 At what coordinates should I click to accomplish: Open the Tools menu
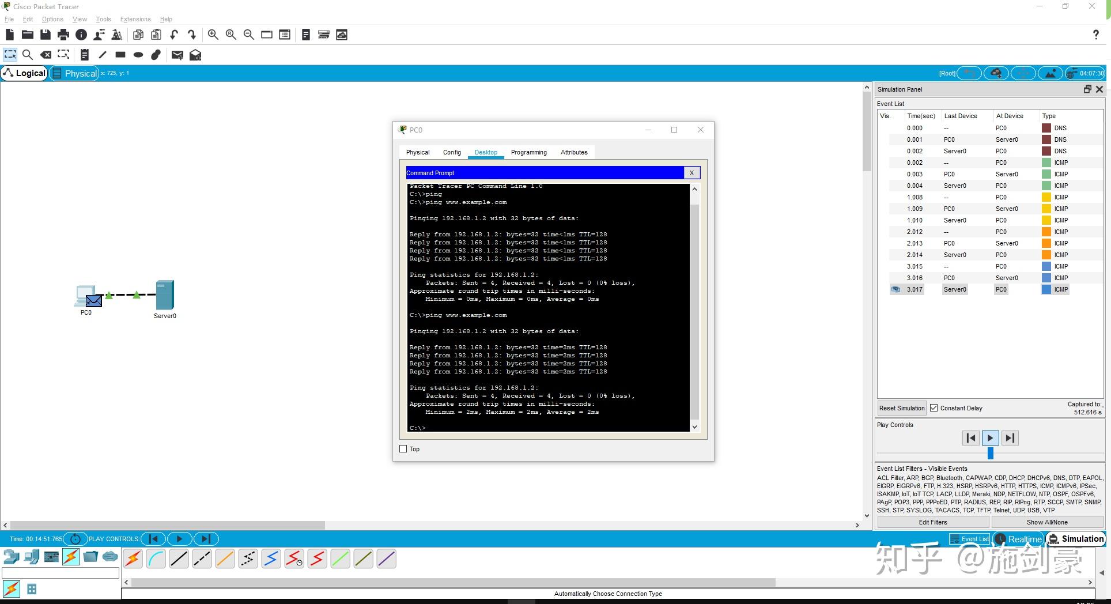[103, 19]
